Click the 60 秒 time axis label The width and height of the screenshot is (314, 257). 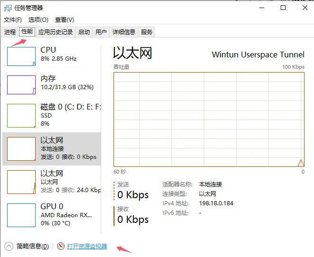(x=120, y=172)
